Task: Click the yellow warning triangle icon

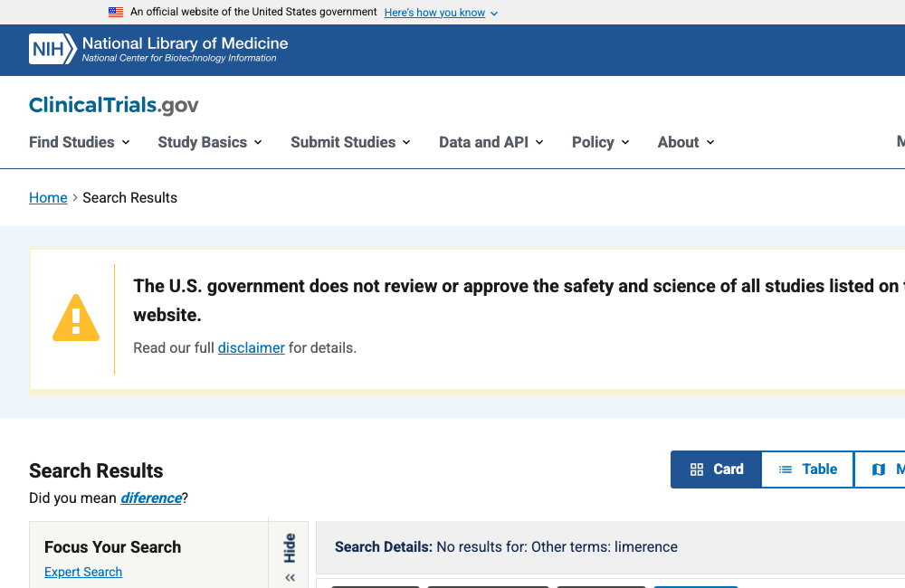Action: pyautogui.click(x=76, y=318)
